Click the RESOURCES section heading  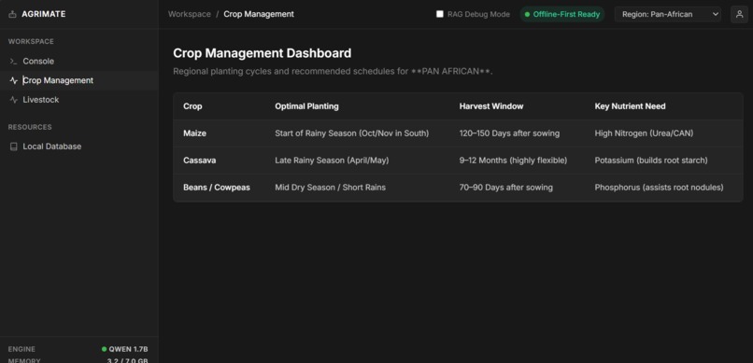coord(30,127)
